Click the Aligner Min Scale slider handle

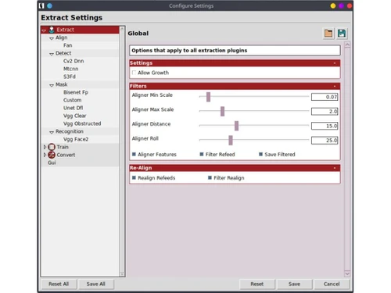click(208, 97)
